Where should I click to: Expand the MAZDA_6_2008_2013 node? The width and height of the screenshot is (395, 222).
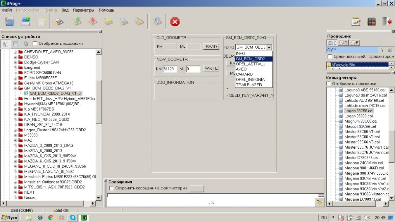click(x=15, y=151)
